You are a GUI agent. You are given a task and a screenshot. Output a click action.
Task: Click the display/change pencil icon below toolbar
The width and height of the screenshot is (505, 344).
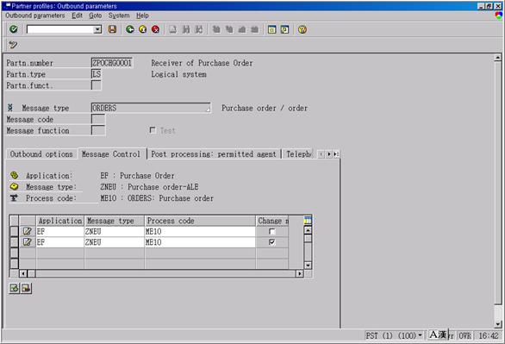13,45
